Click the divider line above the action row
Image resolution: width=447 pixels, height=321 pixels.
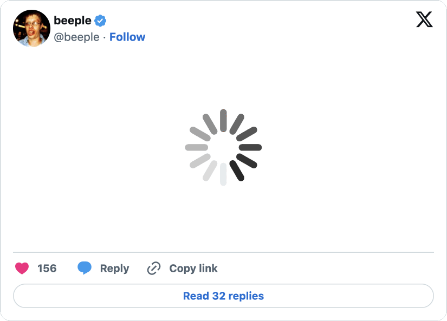(223, 252)
